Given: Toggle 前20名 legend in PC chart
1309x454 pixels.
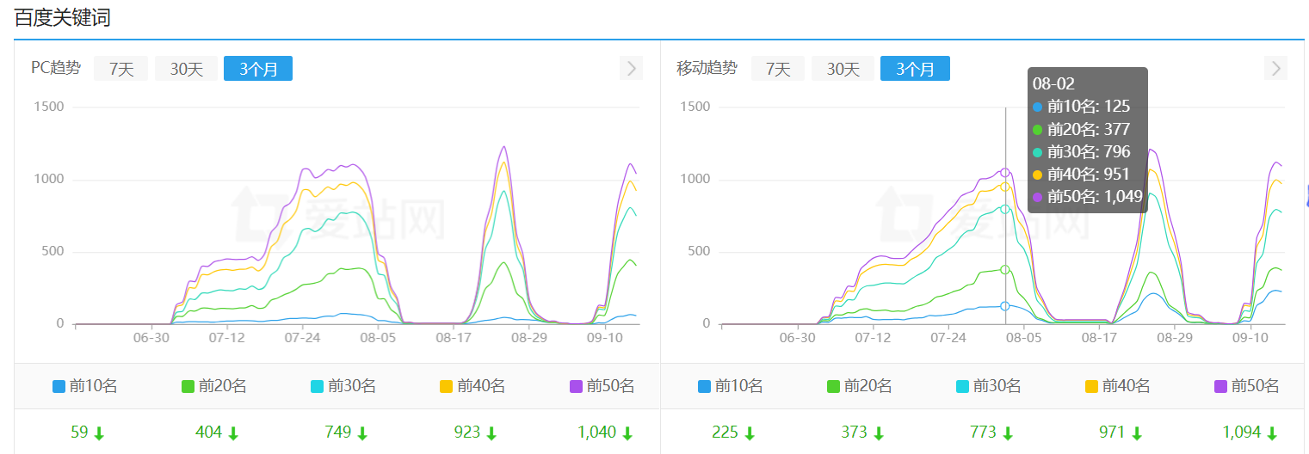Looking at the screenshot, I should pos(213,386).
